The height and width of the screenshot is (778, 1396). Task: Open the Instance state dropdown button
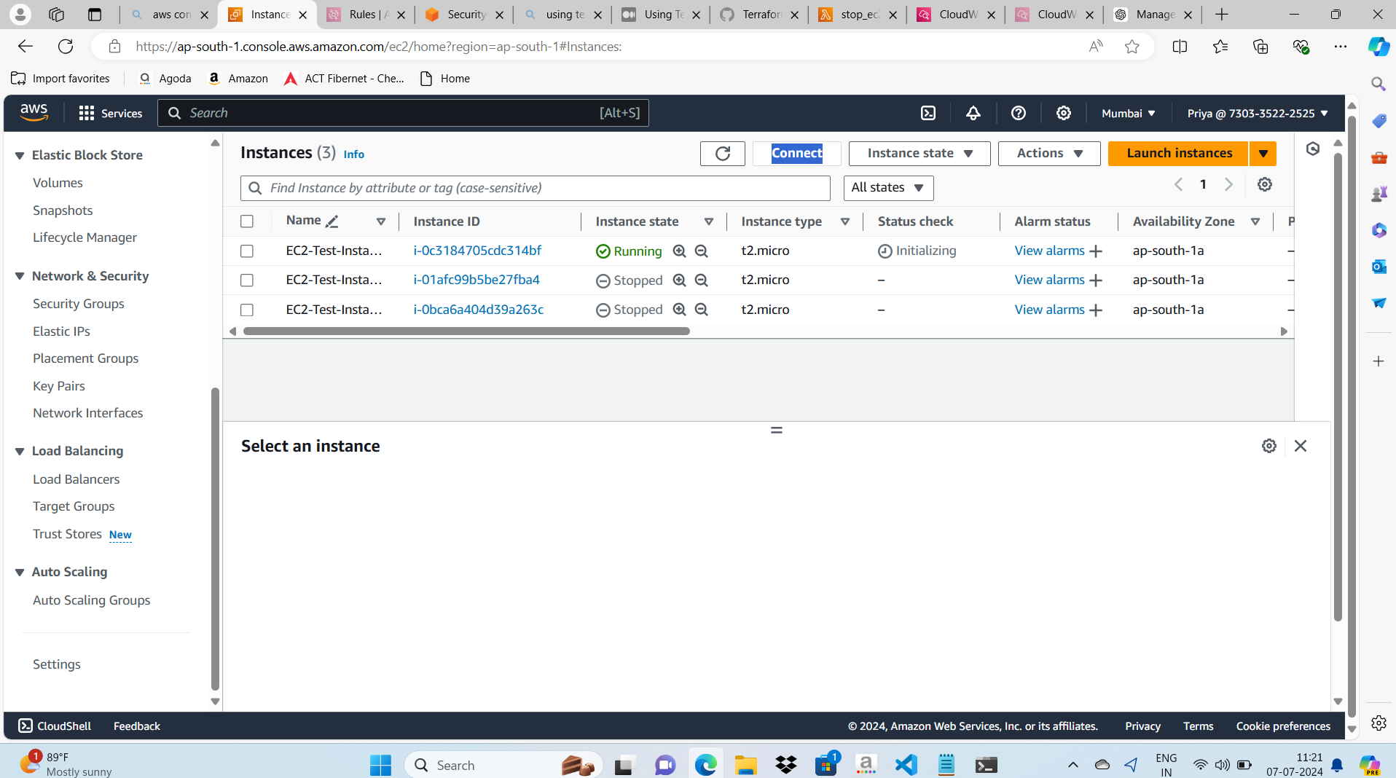[919, 153]
